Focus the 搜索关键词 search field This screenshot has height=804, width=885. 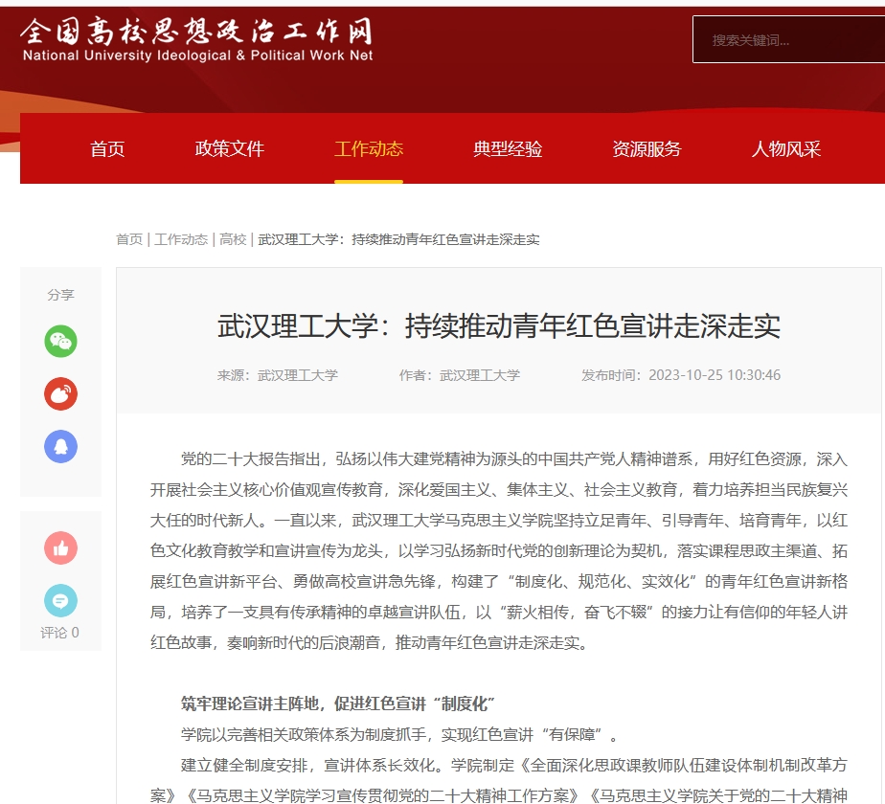pyautogui.click(x=789, y=39)
